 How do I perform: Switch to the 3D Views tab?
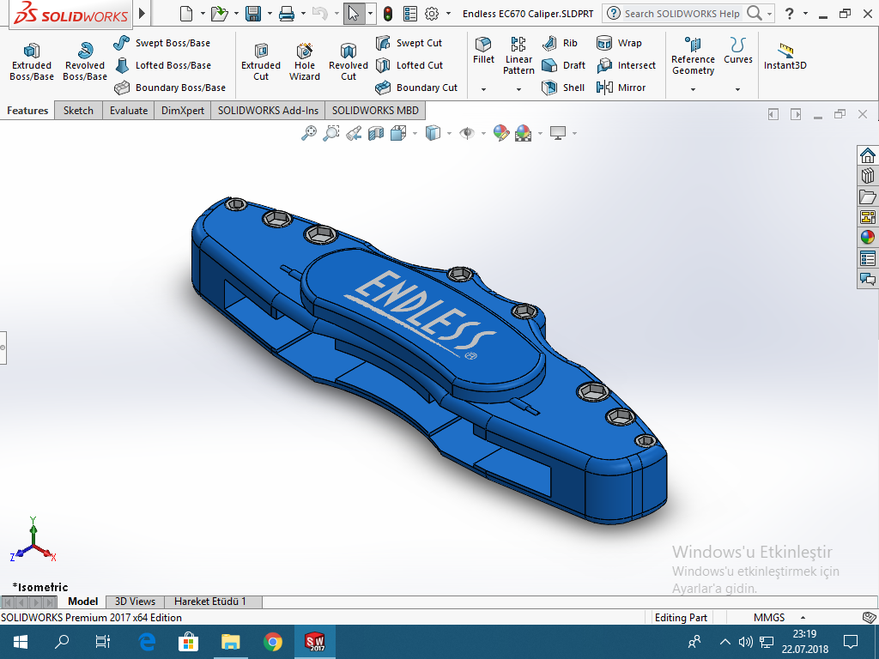[x=135, y=602]
